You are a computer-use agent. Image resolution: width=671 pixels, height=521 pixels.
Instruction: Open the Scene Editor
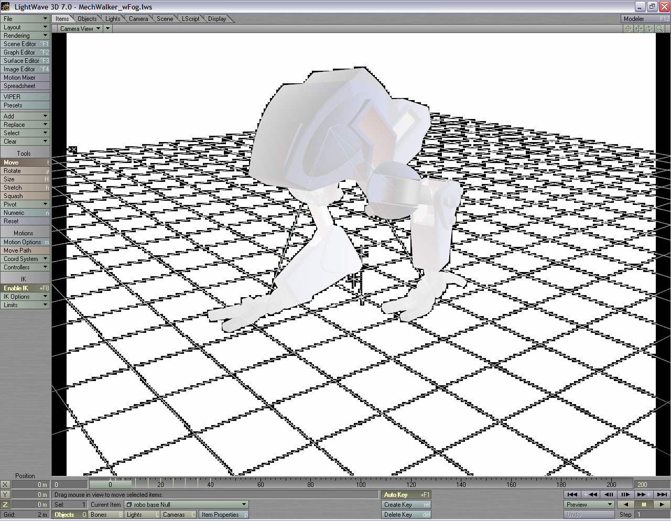(x=25, y=44)
